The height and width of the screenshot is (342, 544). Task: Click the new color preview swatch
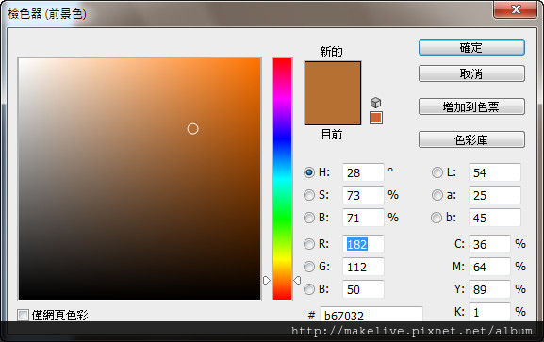333,77
